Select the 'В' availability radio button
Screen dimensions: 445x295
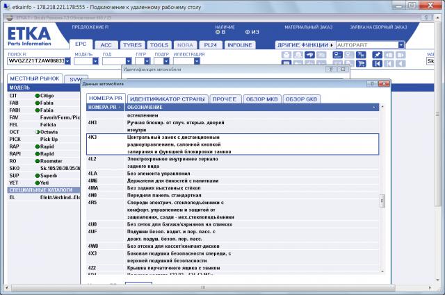click(x=218, y=32)
